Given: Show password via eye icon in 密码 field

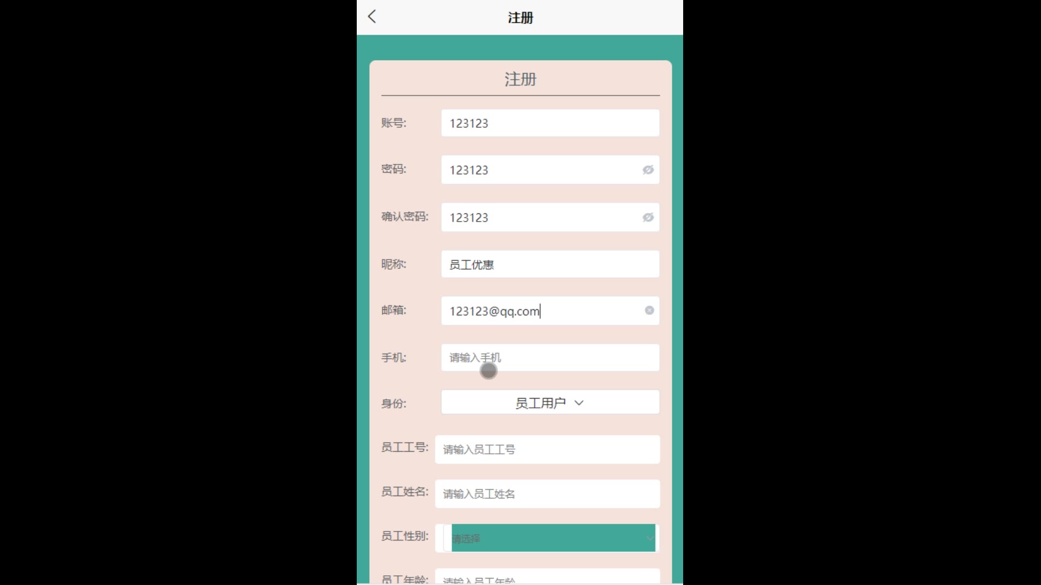Looking at the screenshot, I should 648,170.
